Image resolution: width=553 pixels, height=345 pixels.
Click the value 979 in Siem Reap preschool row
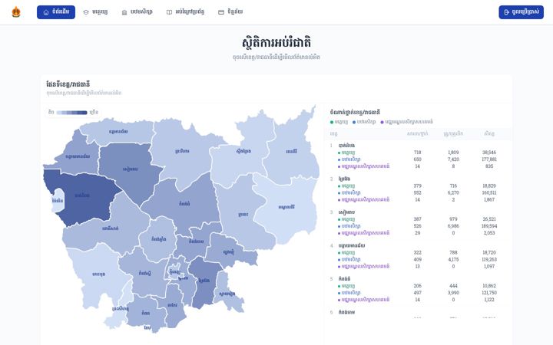(x=453, y=219)
